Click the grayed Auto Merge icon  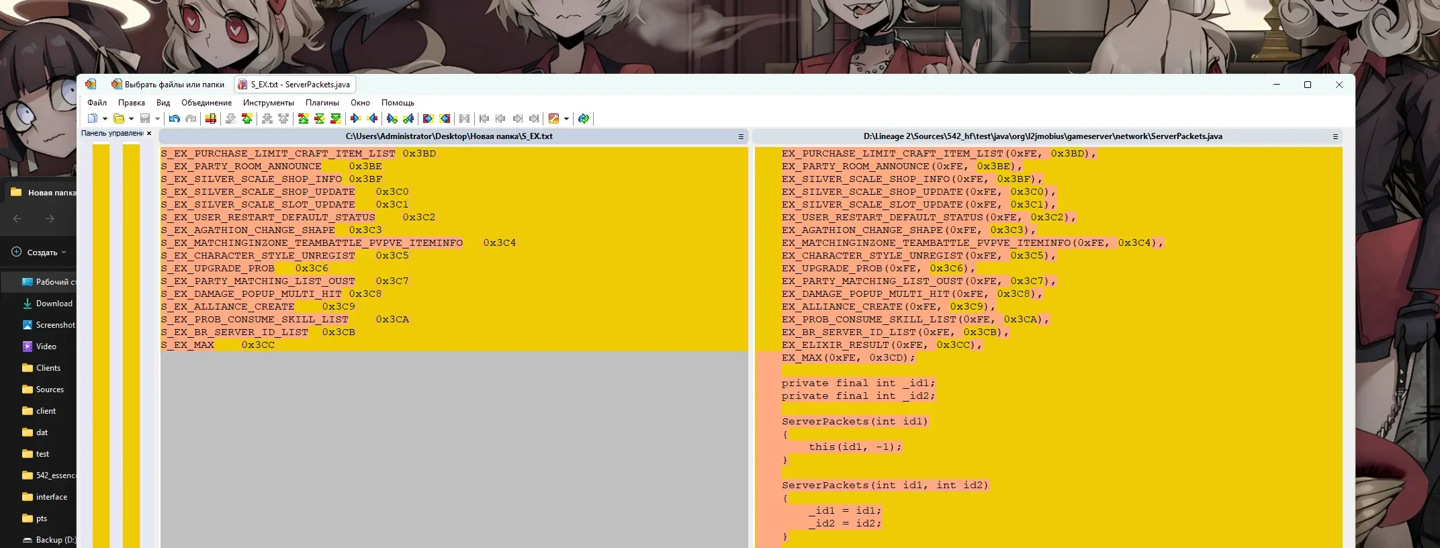464,119
